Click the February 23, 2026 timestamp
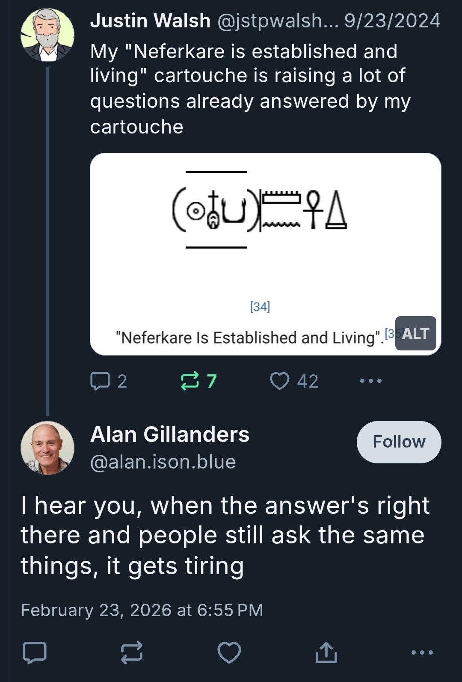462x682 pixels. point(142,610)
